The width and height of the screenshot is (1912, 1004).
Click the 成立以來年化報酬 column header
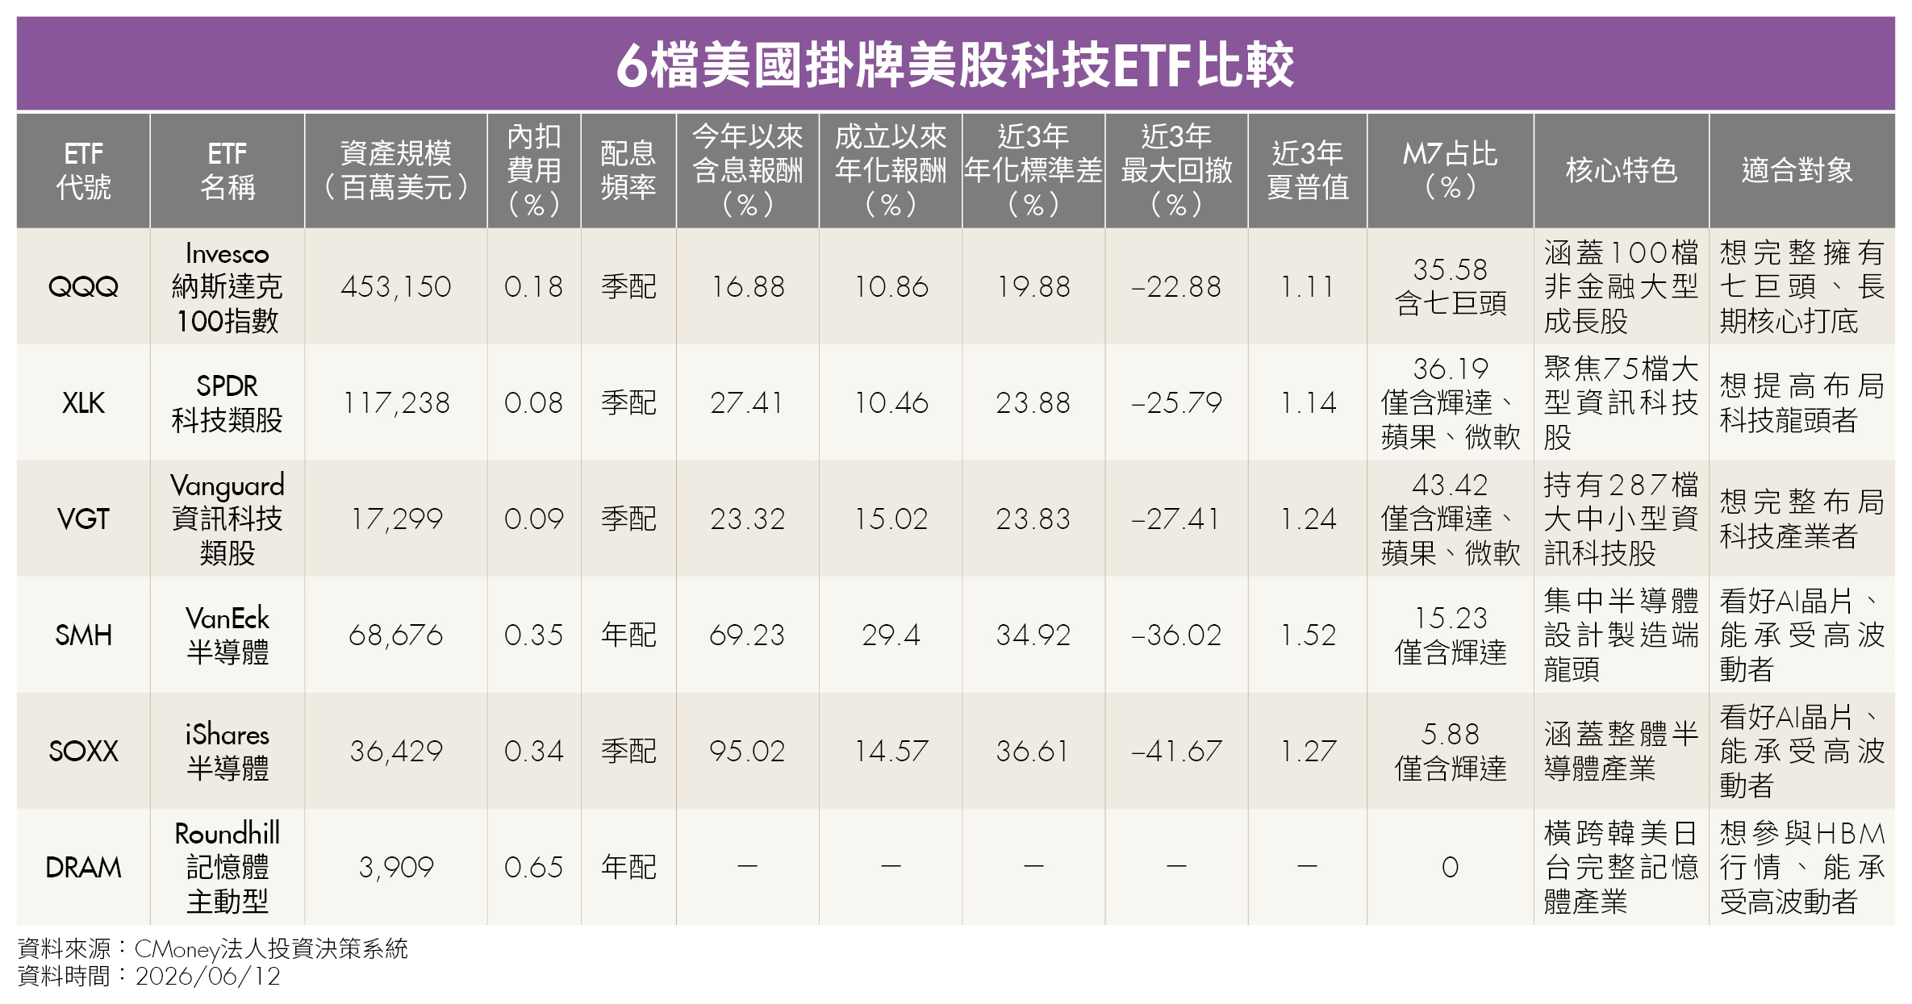(x=890, y=170)
